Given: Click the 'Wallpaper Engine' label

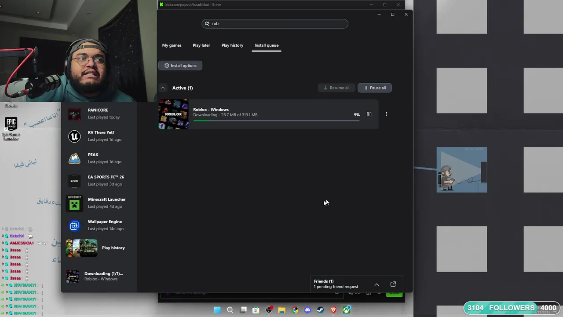Looking at the screenshot, I should pos(105,222).
